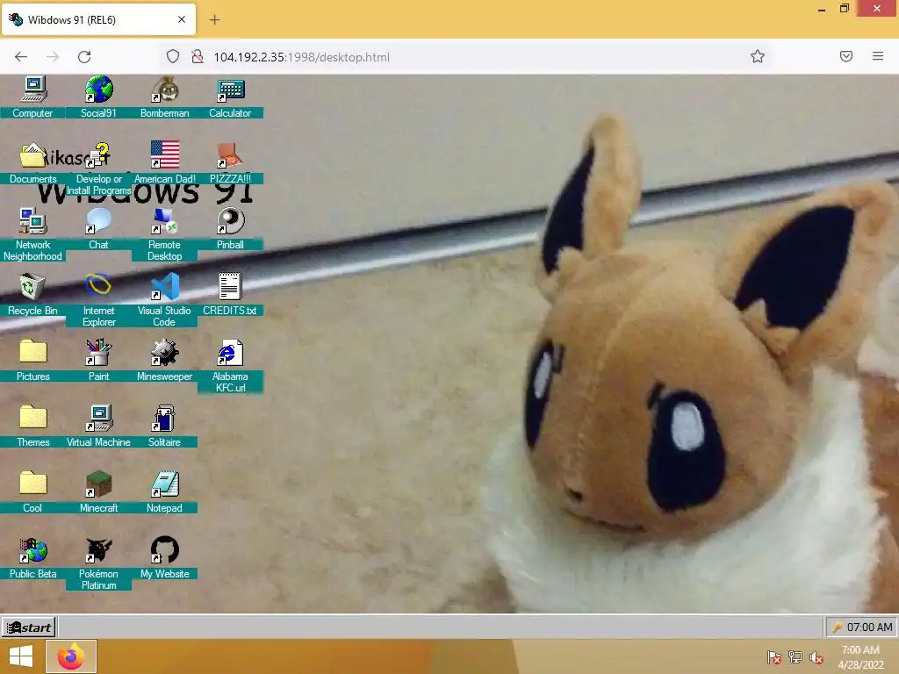Select the Wibdows 91 (REL6) browser tab
Image resolution: width=899 pixels, height=674 pixels.
[x=98, y=19]
